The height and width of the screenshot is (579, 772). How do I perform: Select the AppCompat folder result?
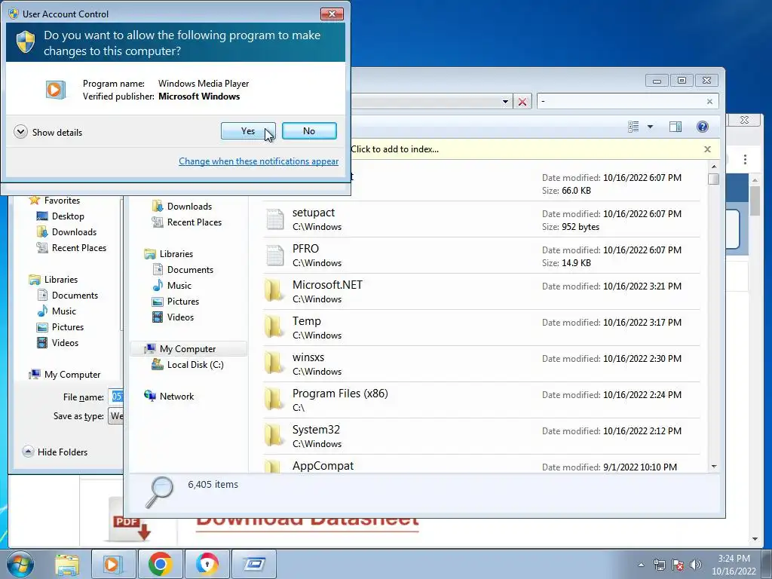coord(481,464)
